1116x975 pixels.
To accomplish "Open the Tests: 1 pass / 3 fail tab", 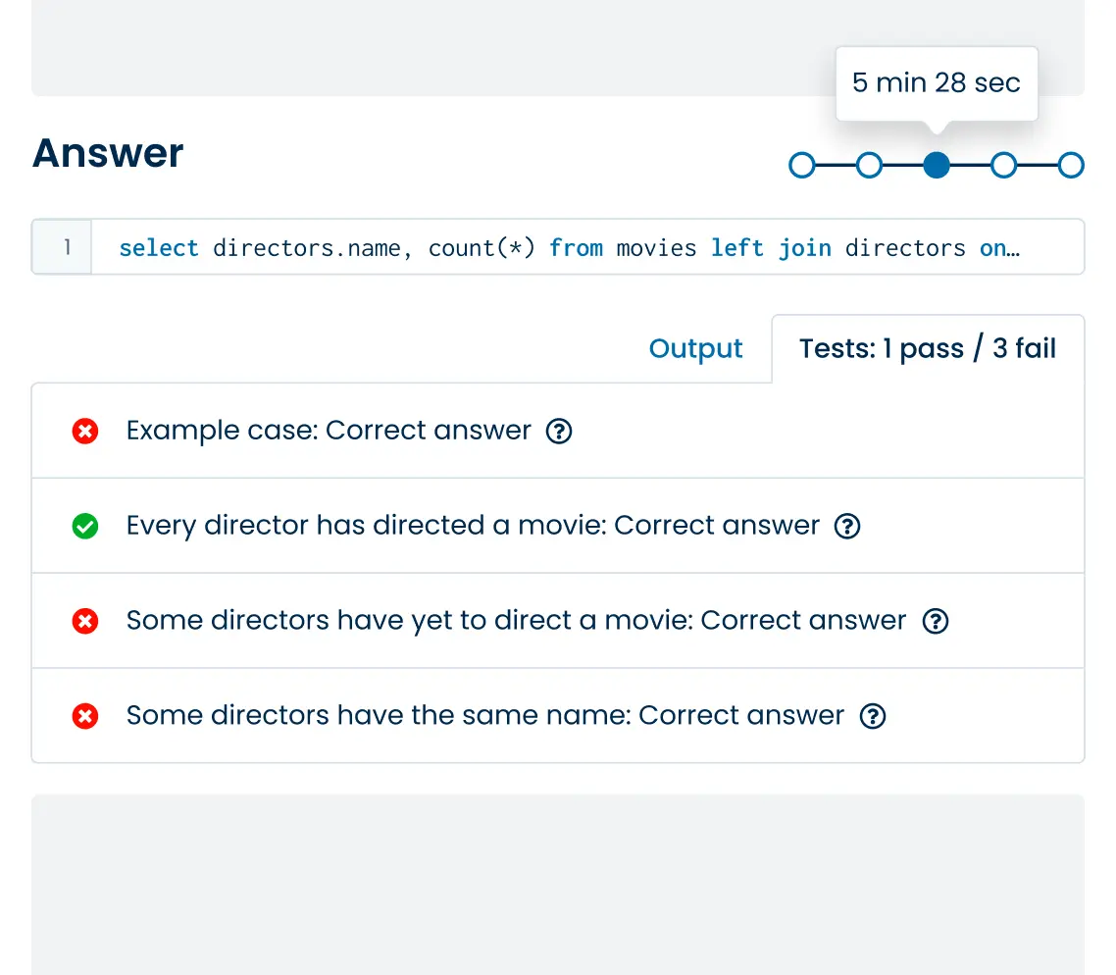I will click(x=927, y=349).
